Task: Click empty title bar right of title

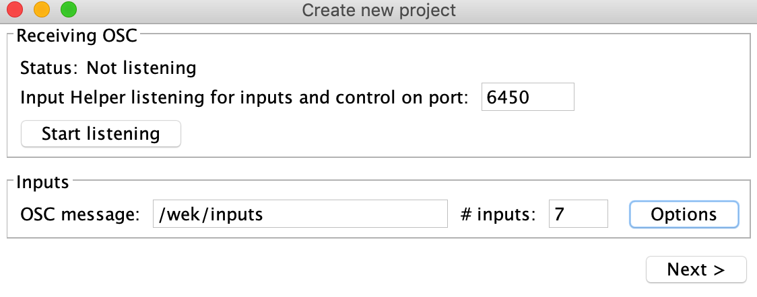Action: pos(606,11)
